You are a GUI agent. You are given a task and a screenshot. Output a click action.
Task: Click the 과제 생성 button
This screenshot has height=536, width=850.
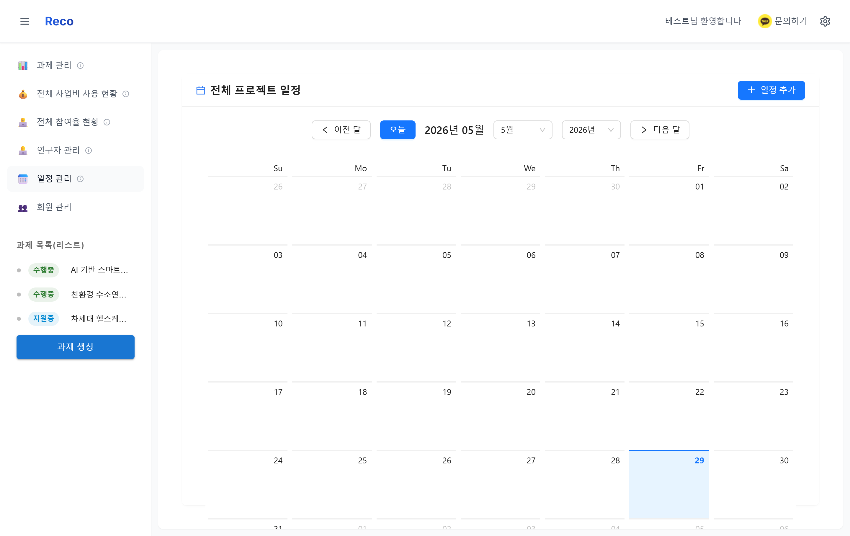pos(76,347)
